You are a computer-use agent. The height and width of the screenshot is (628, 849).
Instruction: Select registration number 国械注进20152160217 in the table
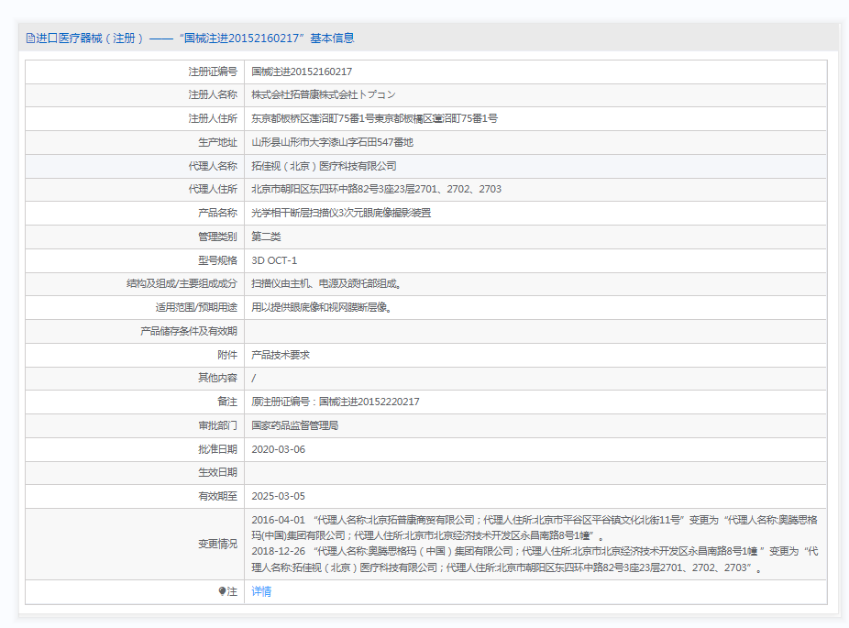click(302, 72)
